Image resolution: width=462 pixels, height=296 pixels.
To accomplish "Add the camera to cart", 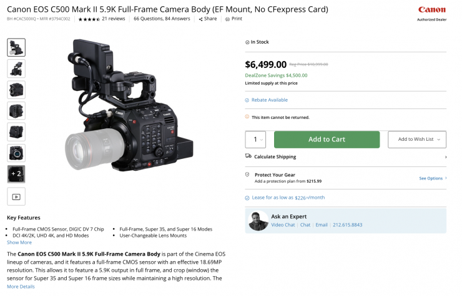I will [327, 140].
